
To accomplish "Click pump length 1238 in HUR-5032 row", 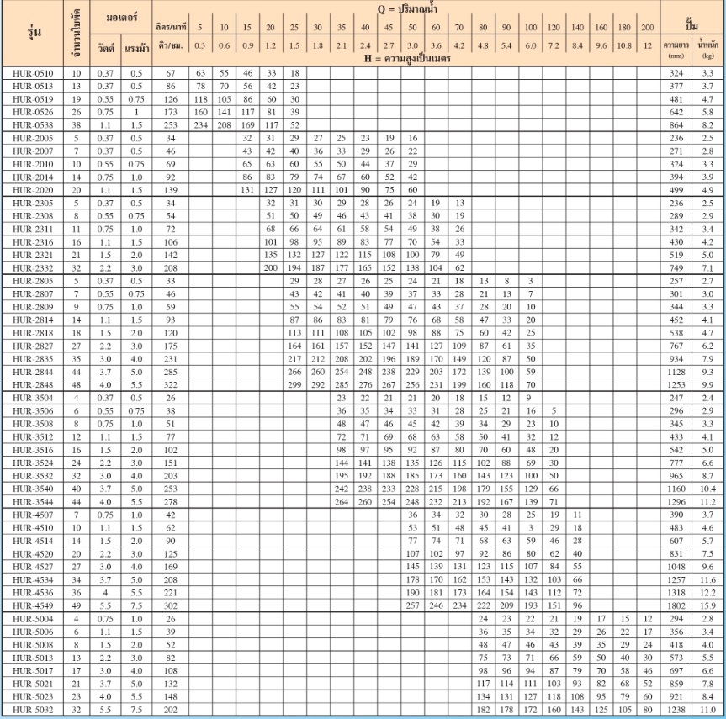I will 676,710.
